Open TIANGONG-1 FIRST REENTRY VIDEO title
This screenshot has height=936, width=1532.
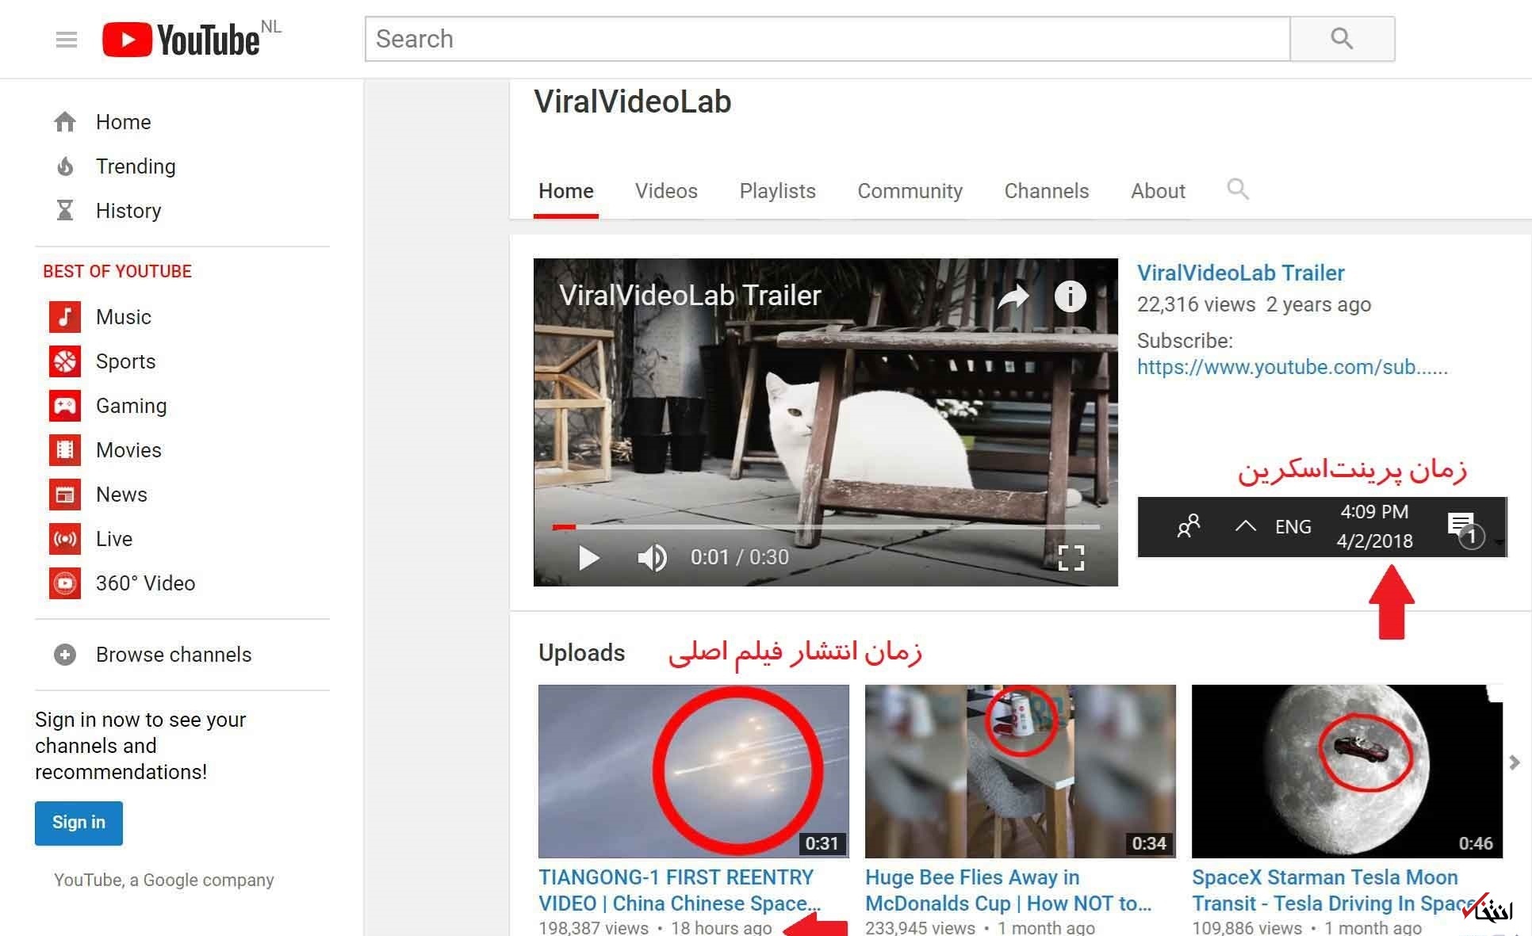[680, 891]
